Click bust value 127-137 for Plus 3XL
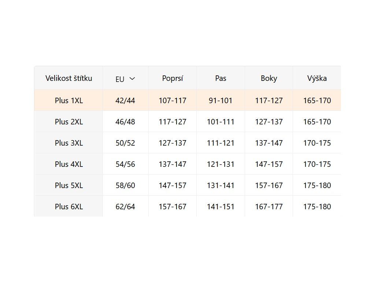This screenshot has height=281, width=375. 172,143
